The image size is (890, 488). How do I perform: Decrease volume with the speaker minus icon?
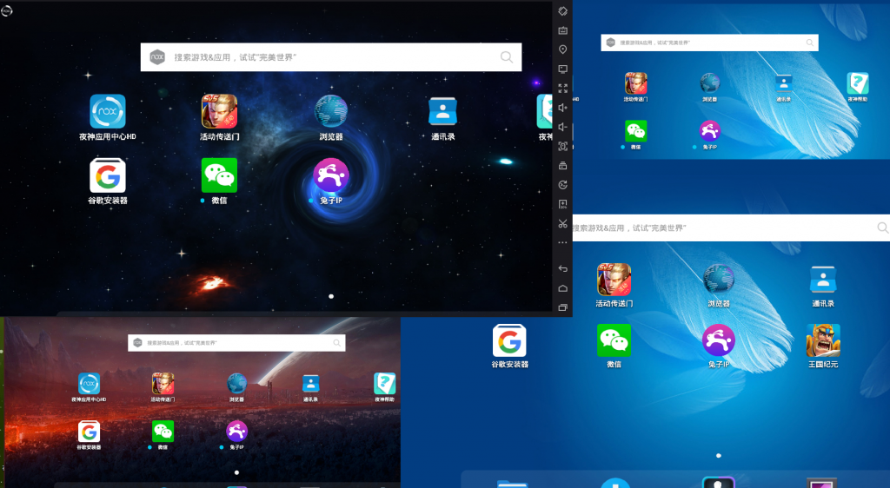tap(562, 127)
